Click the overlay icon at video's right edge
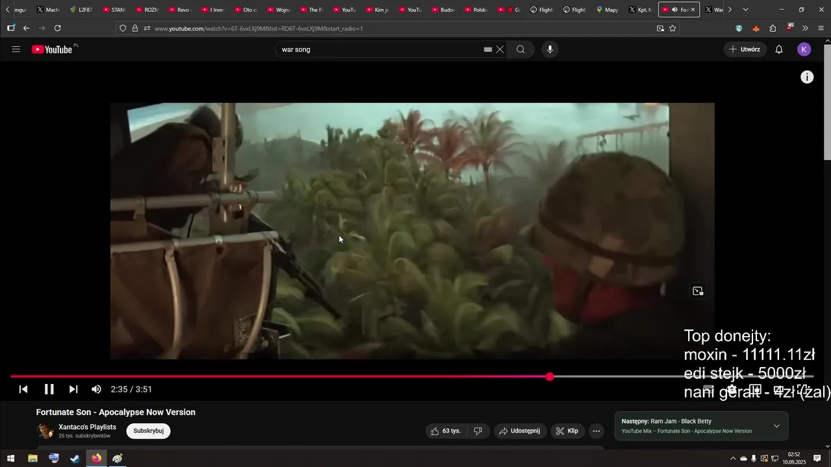The image size is (831, 467). [x=698, y=291]
